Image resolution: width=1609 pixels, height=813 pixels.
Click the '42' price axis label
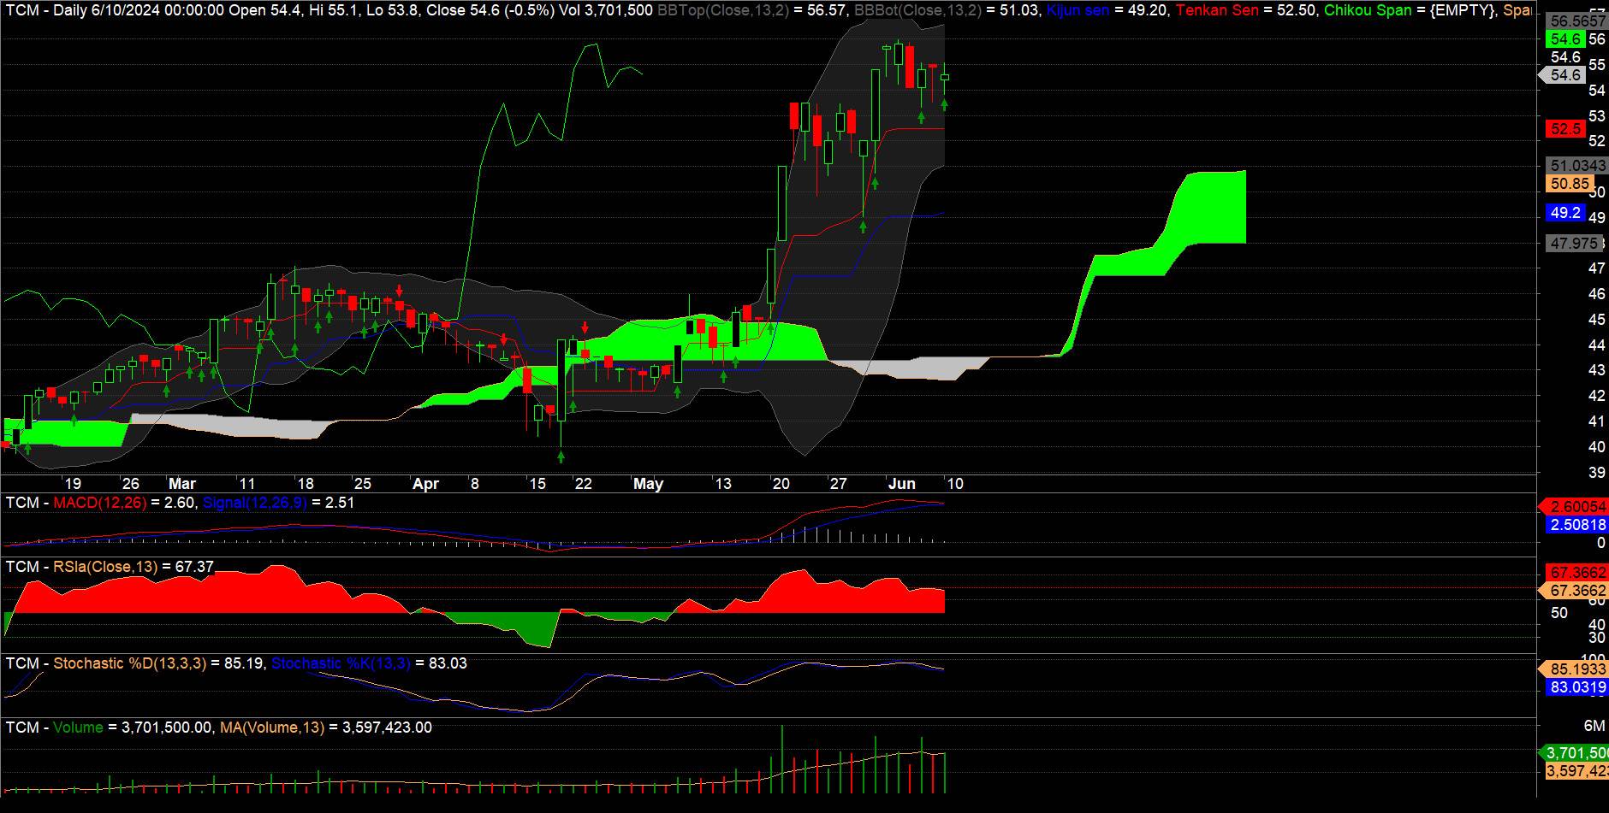click(1597, 396)
